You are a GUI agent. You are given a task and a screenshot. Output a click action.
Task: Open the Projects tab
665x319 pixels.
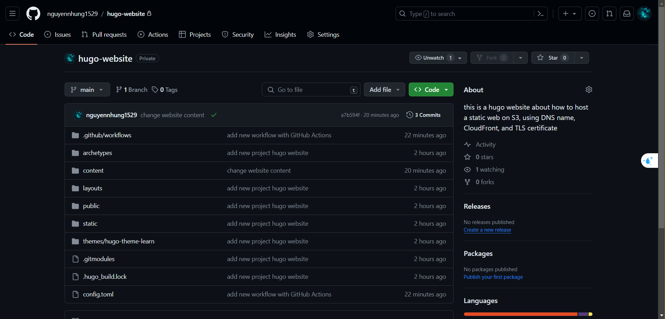[195, 35]
